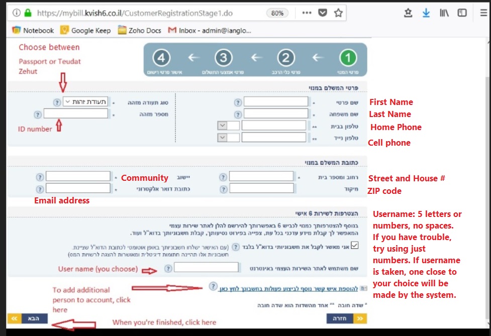Click the Community (yishuv) input field

point(78,176)
